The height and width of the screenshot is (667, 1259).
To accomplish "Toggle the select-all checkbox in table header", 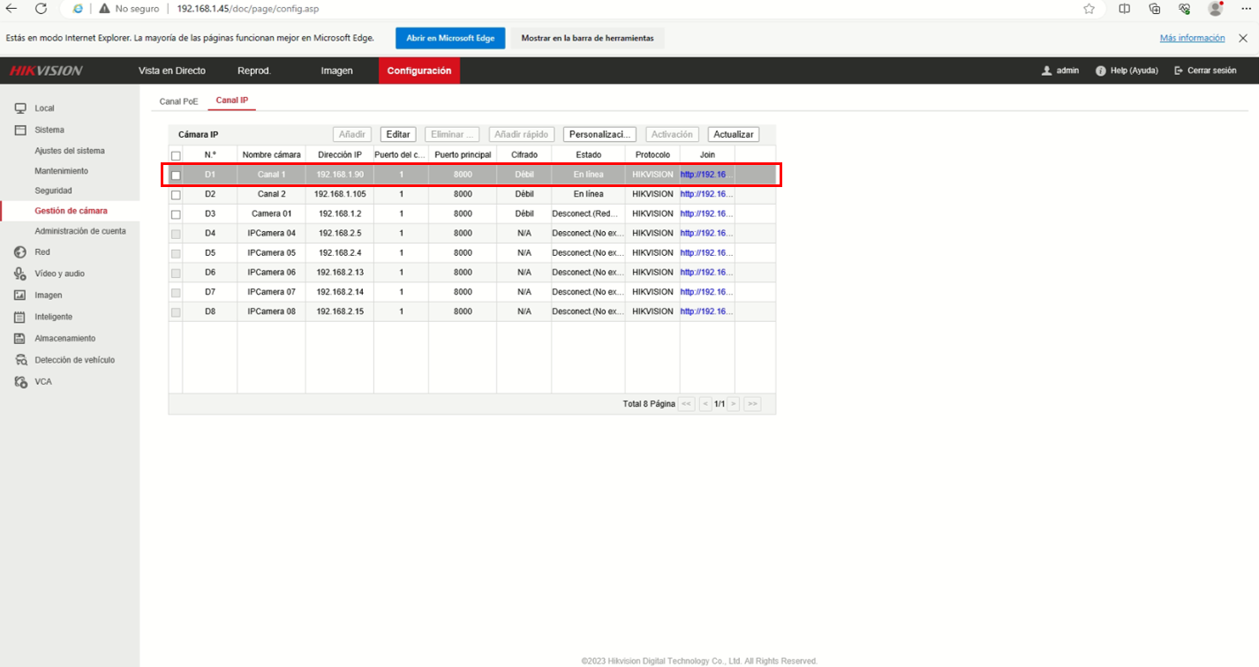I will tap(176, 155).
